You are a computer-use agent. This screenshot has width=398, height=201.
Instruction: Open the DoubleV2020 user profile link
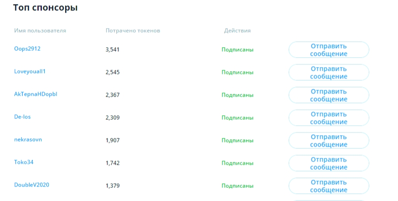31,185
